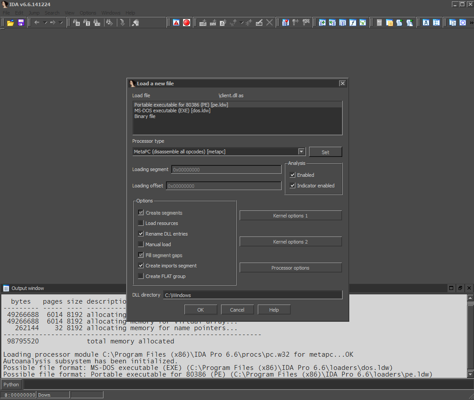Open the breakpoint list toolbar icon

coord(286,23)
